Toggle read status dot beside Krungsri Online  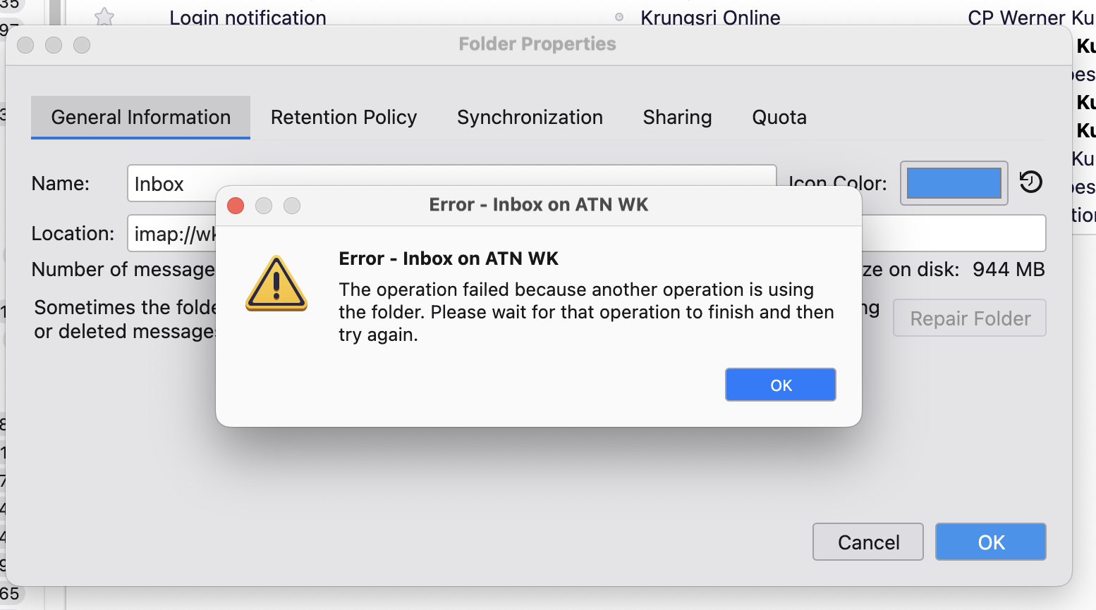[619, 17]
